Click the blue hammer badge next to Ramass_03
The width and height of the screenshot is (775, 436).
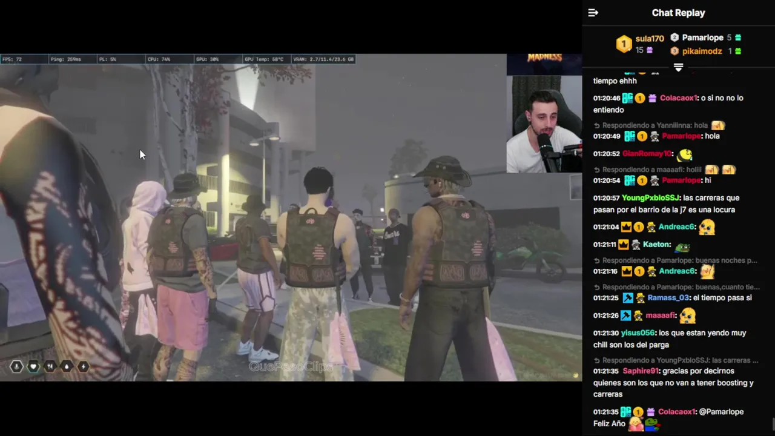(627, 298)
